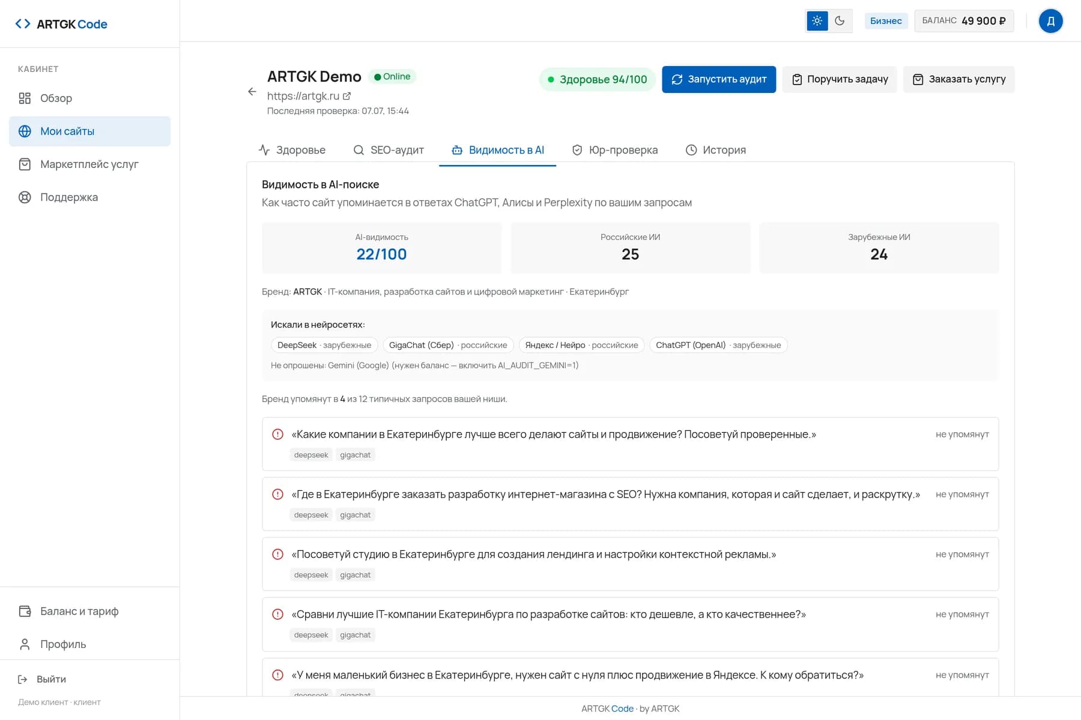Open query «Где в Екатеринбурге заказать разработку…»

[631, 504]
